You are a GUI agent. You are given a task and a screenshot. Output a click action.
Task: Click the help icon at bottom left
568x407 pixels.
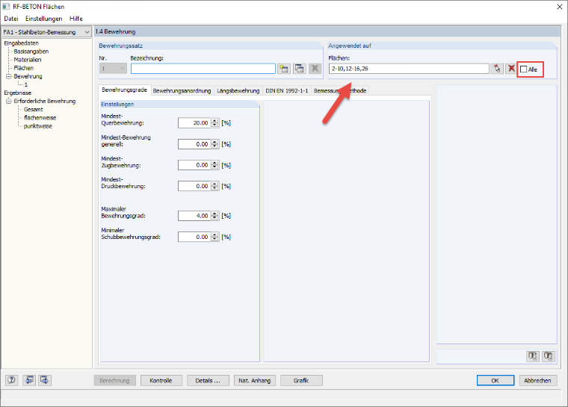coord(12,380)
